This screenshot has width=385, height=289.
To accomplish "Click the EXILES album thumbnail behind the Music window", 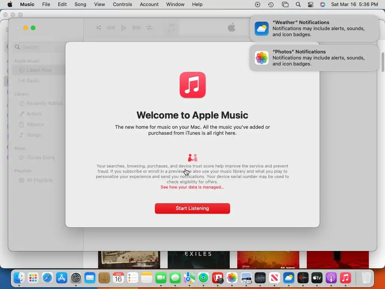I will tap(199, 260).
